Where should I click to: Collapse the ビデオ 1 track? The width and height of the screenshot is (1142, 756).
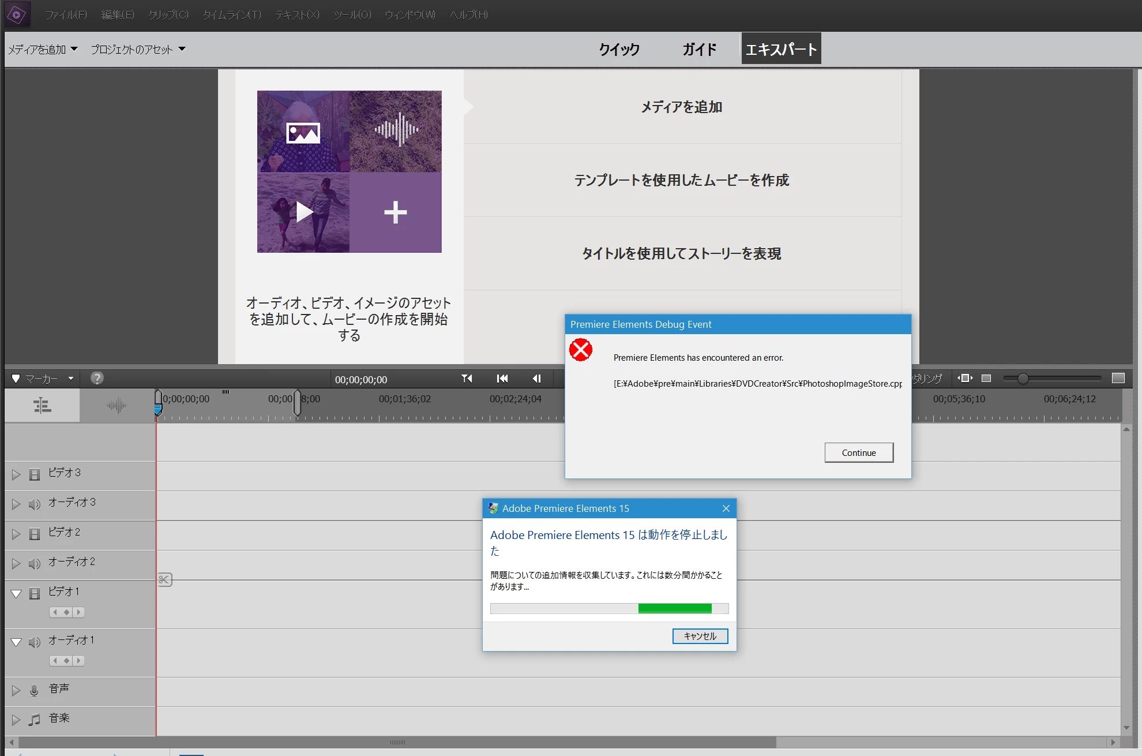tap(16, 593)
